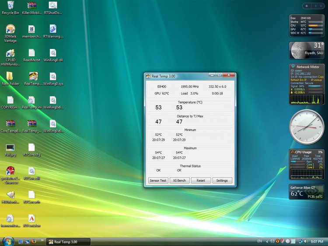The image size is (328, 246).
Task: Click the EN language indicator
Action: pyautogui.click(x=259, y=241)
